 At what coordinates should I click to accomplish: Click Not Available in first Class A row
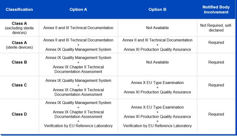click(158, 28)
